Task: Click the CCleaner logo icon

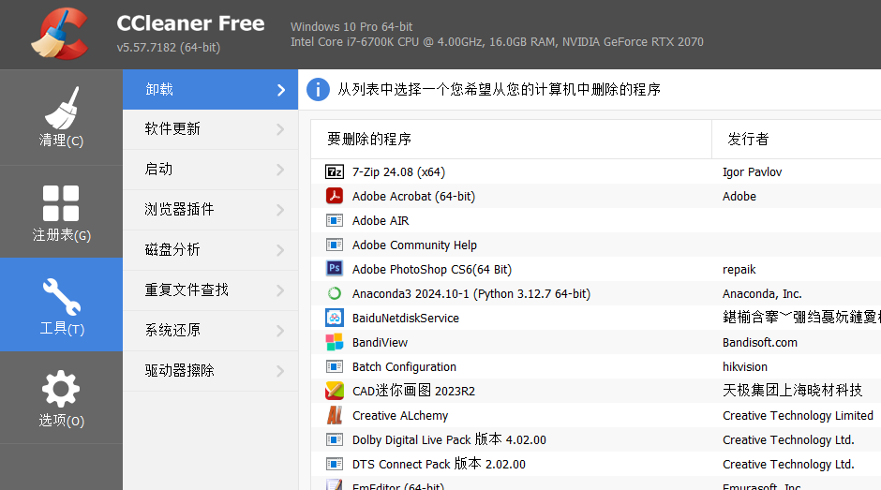Action: click(x=60, y=34)
